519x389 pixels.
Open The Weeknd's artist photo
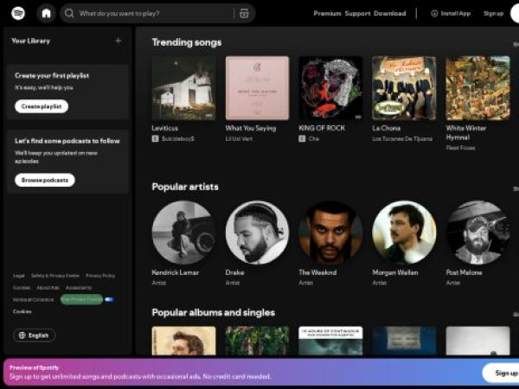click(x=330, y=233)
